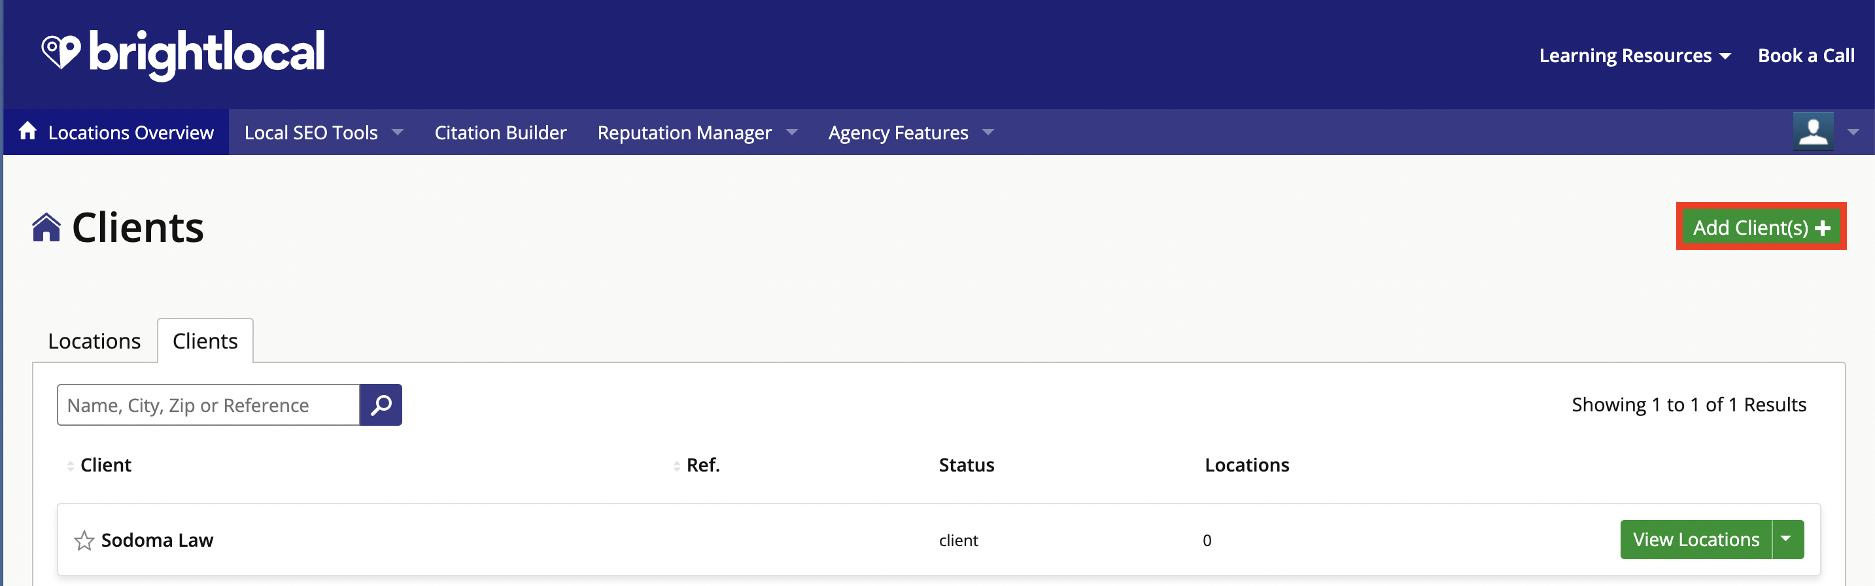
Task: Click Sodoma Law locations count 0
Action: pos(1207,540)
